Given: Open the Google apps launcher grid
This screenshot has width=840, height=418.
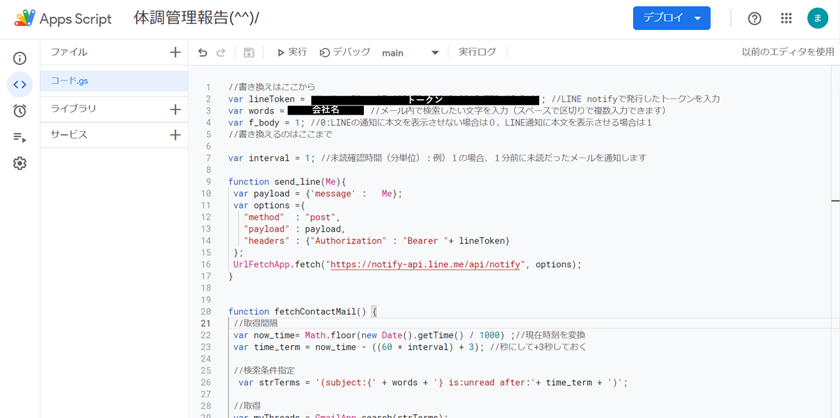Looking at the screenshot, I should click(x=786, y=18).
